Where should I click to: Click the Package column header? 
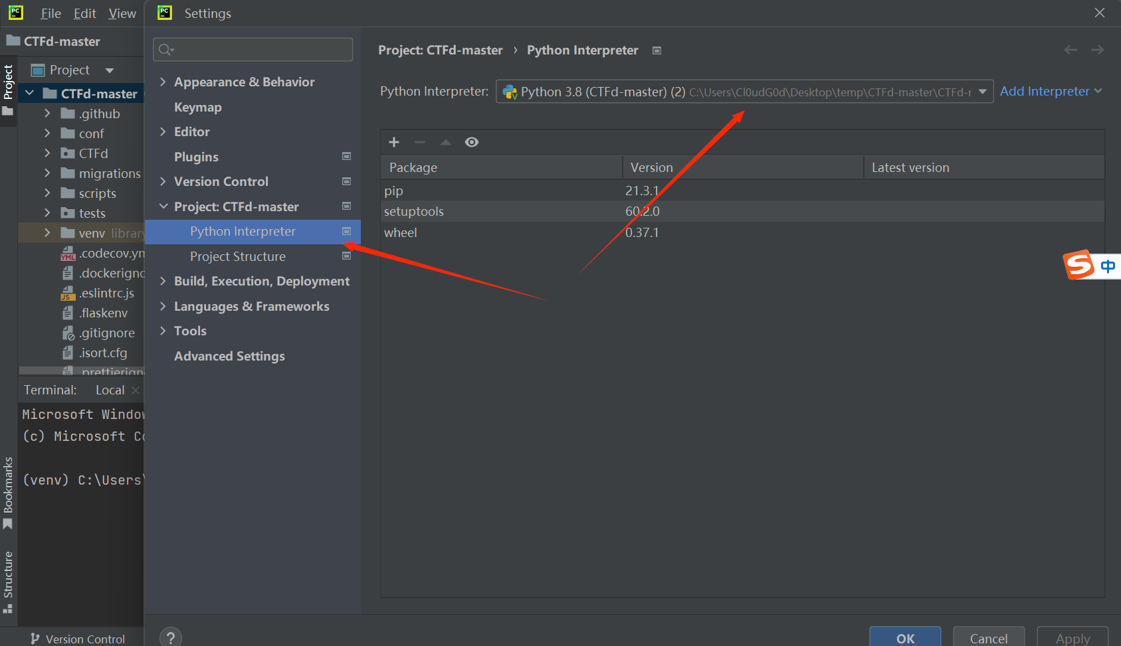coord(501,167)
